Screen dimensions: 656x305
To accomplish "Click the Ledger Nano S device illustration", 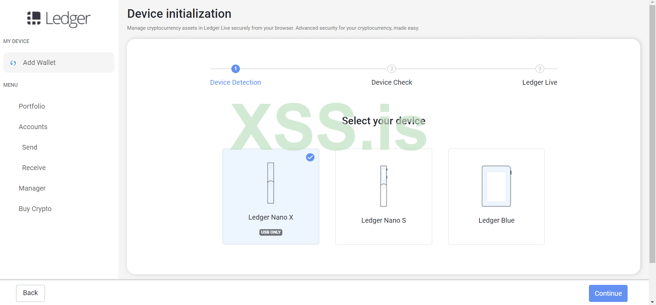I will coord(384,186).
